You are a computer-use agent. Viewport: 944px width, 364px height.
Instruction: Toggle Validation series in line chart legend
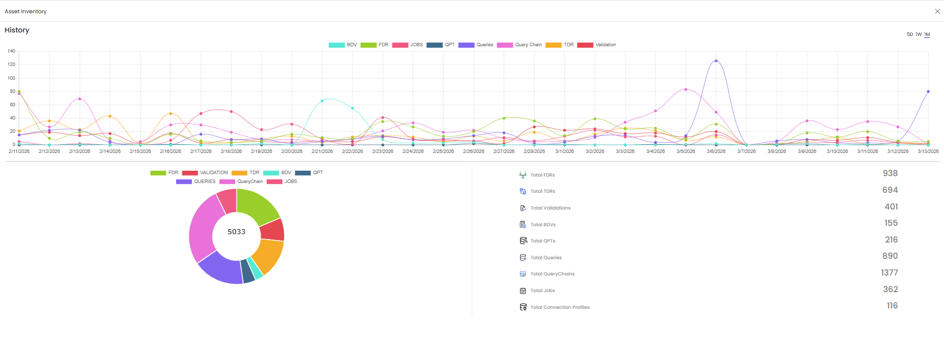(596, 45)
